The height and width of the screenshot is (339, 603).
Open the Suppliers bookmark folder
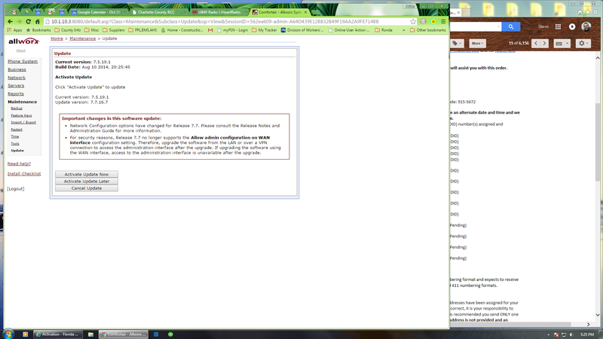pyautogui.click(x=122, y=30)
